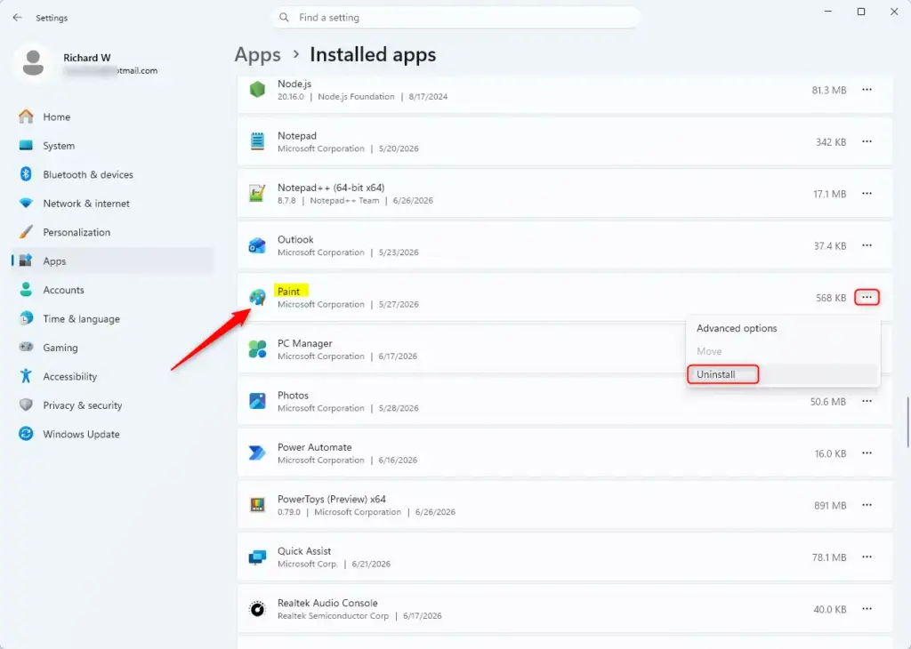The height and width of the screenshot is (649, 911).
Task: Click the 20.16.0 version of Node.js
Action: (x=291, y=96)
